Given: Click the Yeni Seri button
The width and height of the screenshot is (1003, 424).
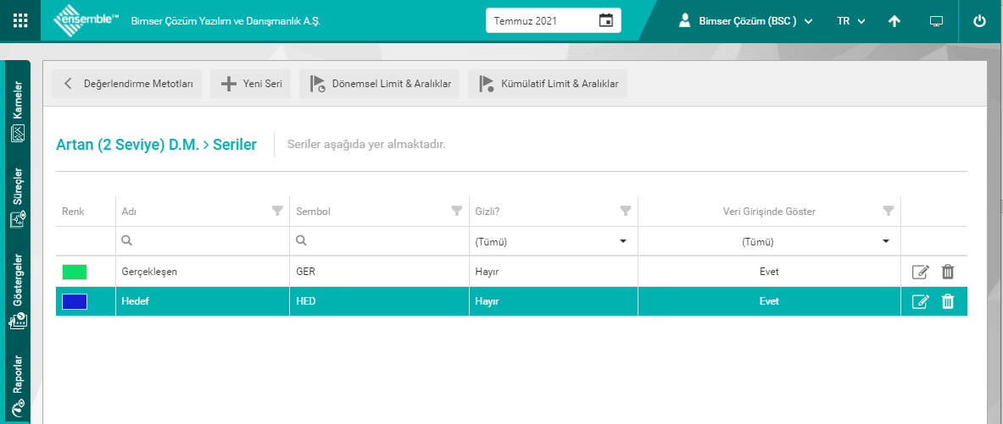Looking at the screenshot, I should [x=251, y=84].
